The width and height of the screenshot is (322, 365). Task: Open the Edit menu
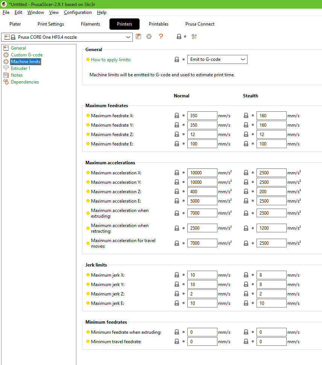(18, 12)
